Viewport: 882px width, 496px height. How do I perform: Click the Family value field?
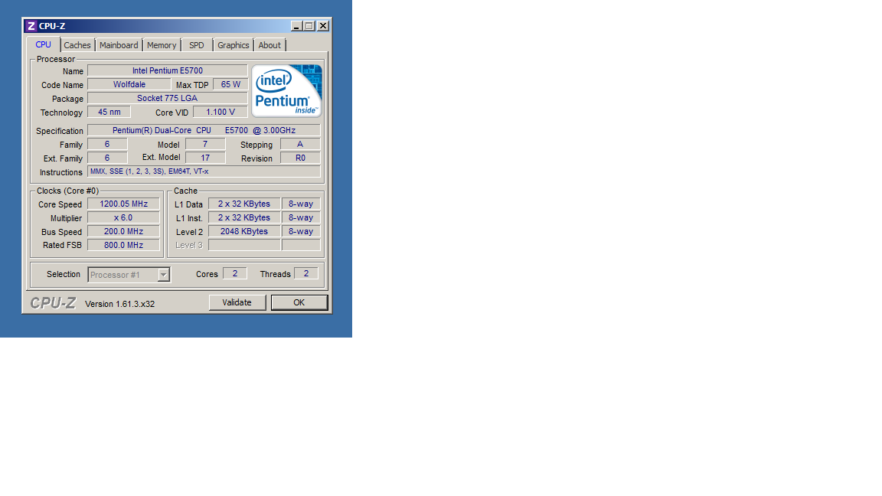click(x=107, y=144)
